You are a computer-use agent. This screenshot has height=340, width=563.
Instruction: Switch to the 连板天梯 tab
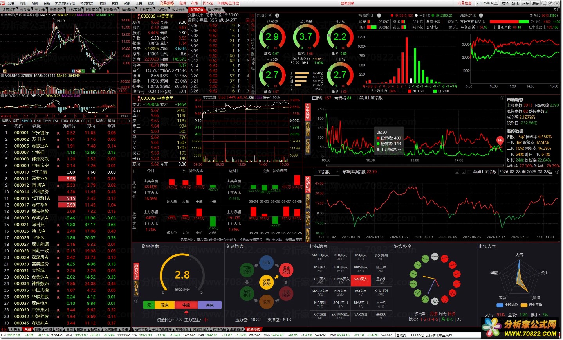pos(215,9)
